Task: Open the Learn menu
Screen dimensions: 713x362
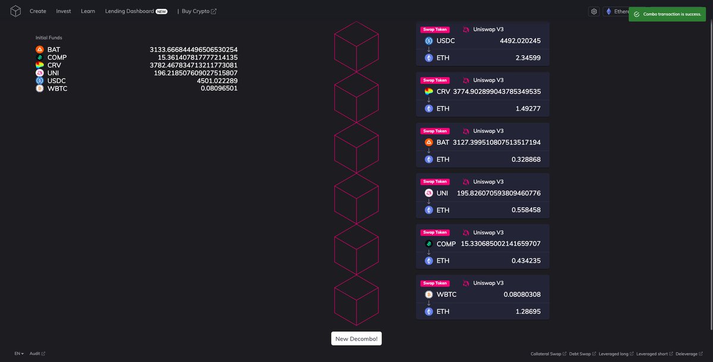Action: (88, 11)
